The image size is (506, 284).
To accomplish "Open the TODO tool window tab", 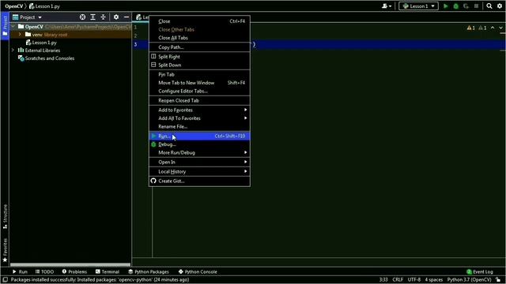I will [x=44, y=271].
